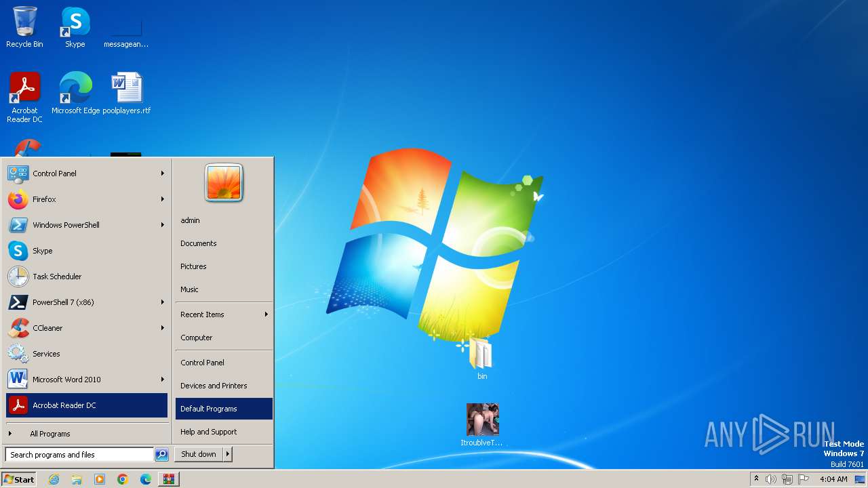Launch Windows PowerShell from the Start menu
This screenshot has width=868, height=488.
87,225
